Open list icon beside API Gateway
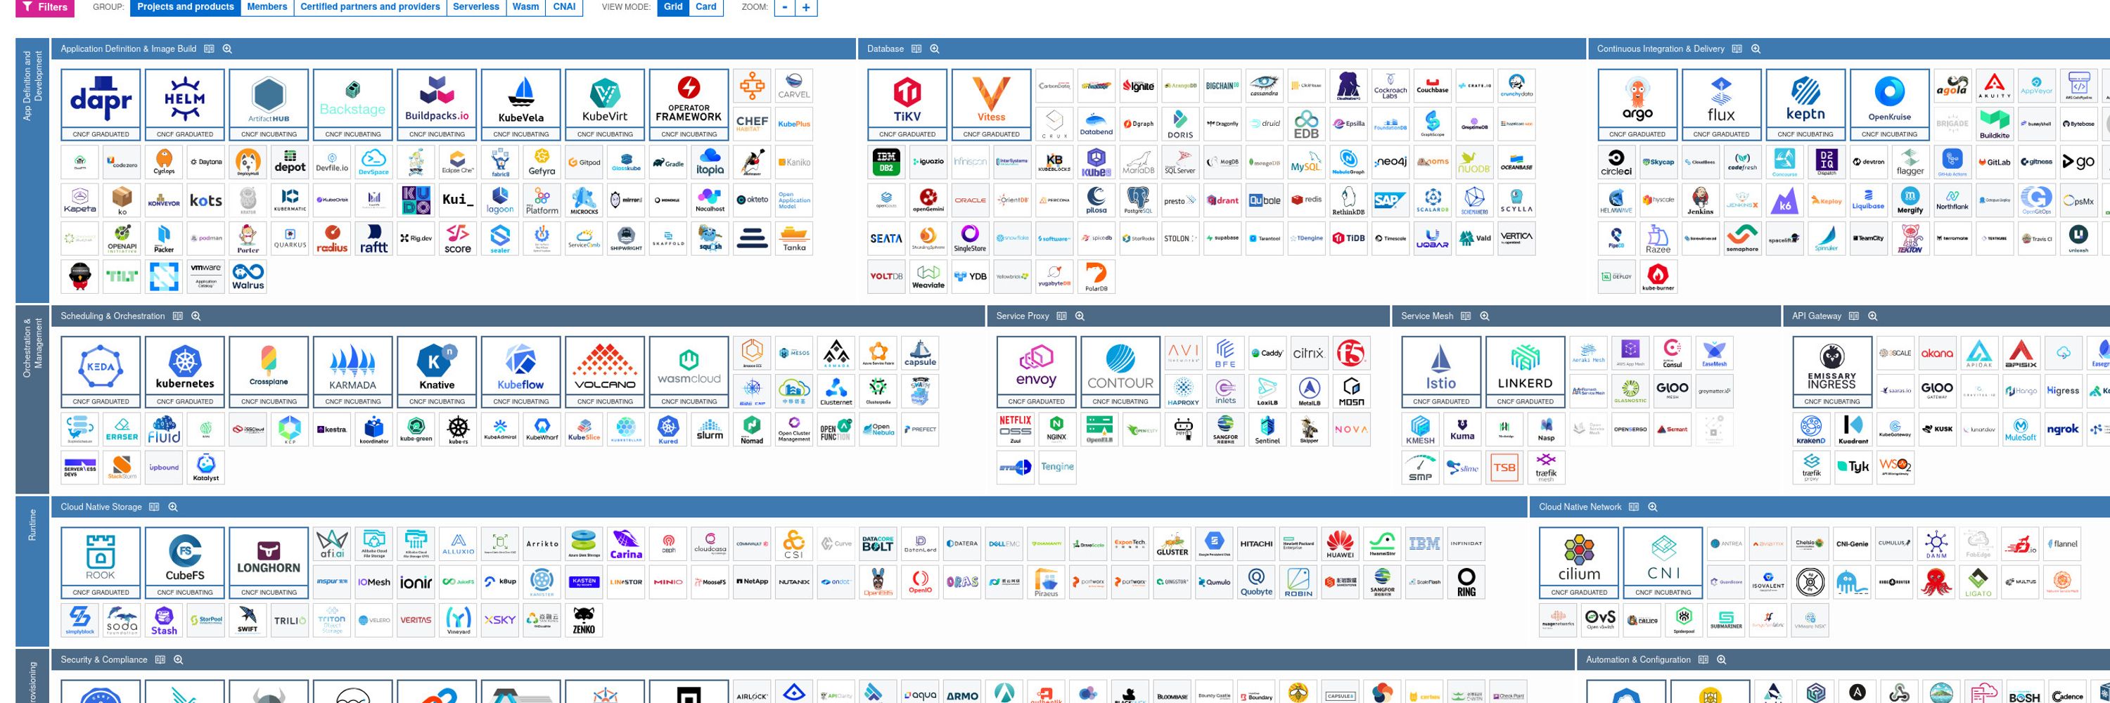This screenshot has width=2110, height=703. pyautogui.click(x=1853, y=316)
